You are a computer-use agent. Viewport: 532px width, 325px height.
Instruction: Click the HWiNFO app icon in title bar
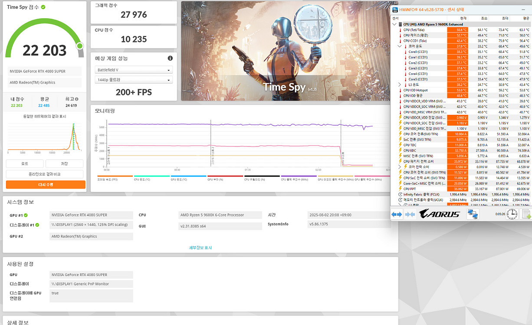pyautogui.click(x=395, y=10)
